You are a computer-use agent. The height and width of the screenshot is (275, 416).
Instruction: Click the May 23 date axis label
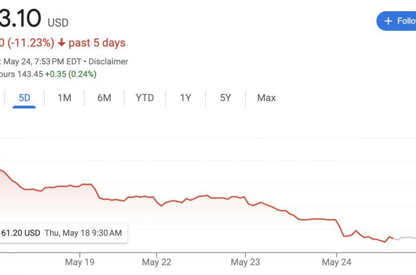click(x=245, y=262)
